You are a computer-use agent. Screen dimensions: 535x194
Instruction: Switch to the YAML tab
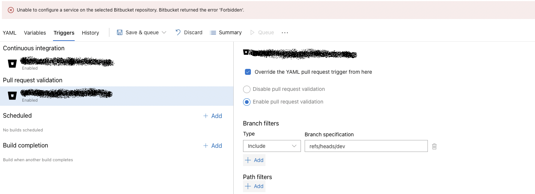[10, 33]
